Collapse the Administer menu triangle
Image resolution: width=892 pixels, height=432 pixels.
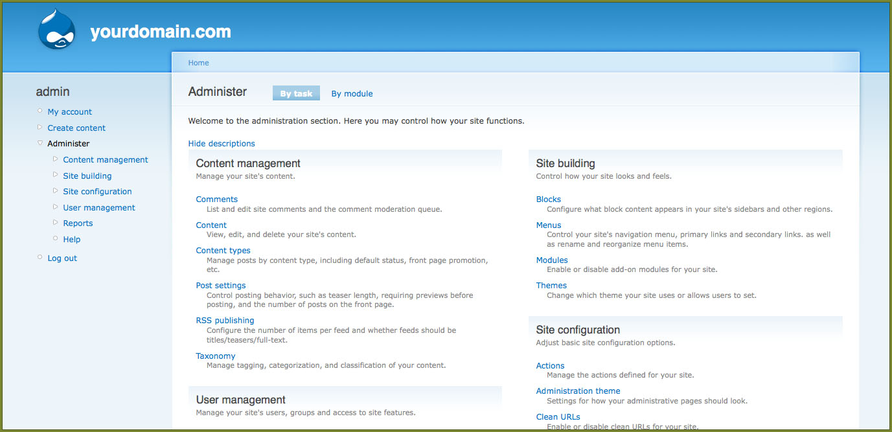(x=40, y=143)
